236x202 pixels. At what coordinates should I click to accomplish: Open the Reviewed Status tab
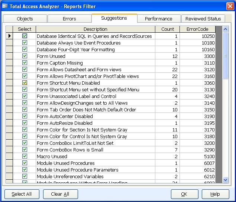click(x=203, y=19)
